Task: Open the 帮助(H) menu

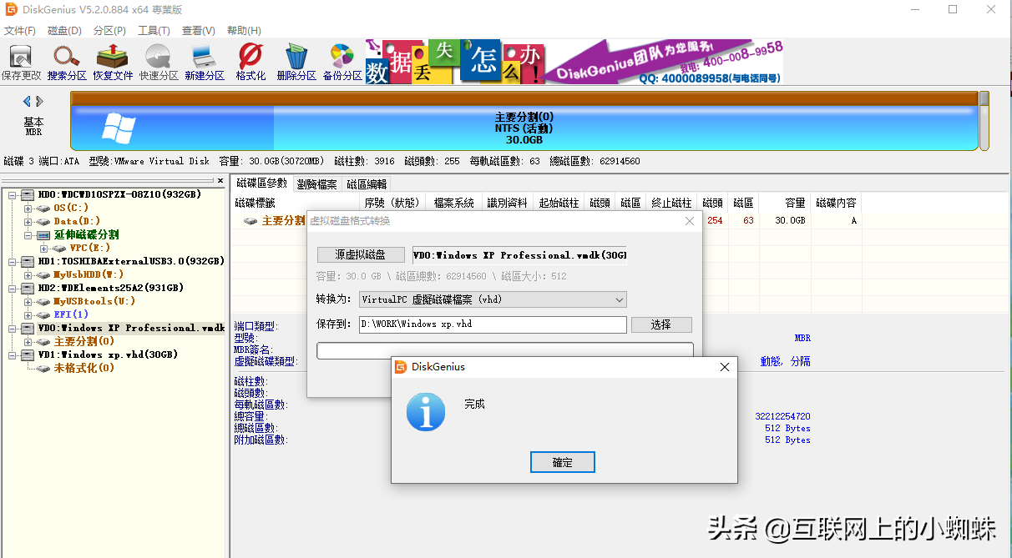Action: pos(244,31)
